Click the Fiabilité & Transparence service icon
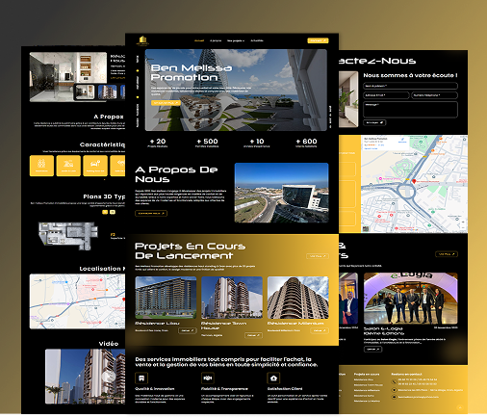The width and height of the screenshot is (487, 418). coord(208,378)
